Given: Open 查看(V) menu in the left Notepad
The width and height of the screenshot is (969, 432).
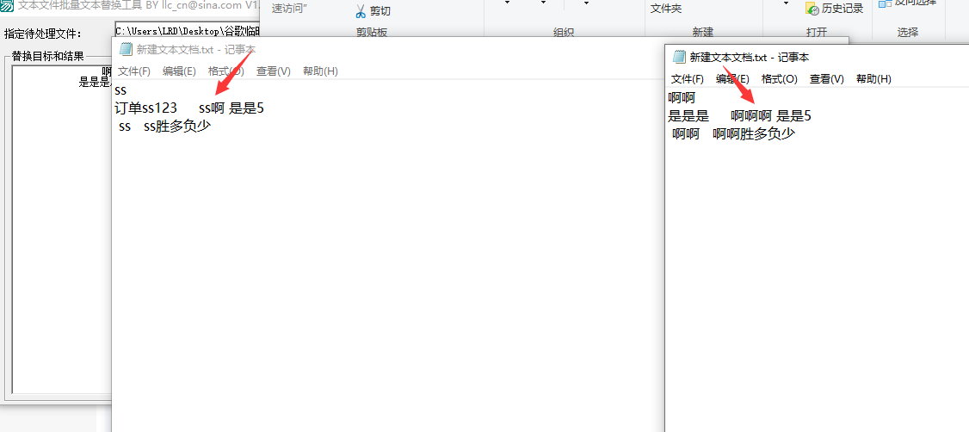Looking at the screenshot, I should point(273,71).
